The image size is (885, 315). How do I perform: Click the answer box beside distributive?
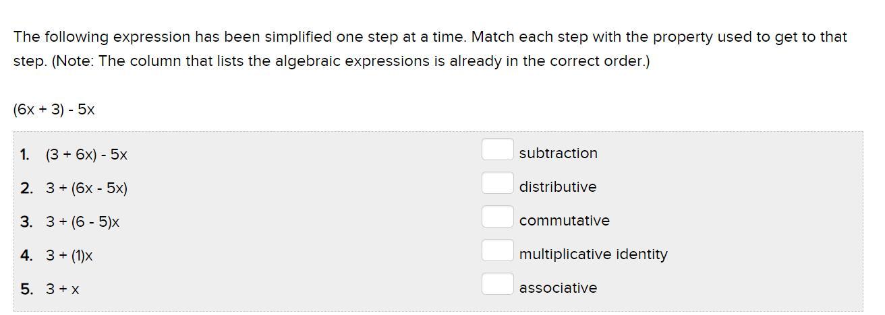point(497,183)
